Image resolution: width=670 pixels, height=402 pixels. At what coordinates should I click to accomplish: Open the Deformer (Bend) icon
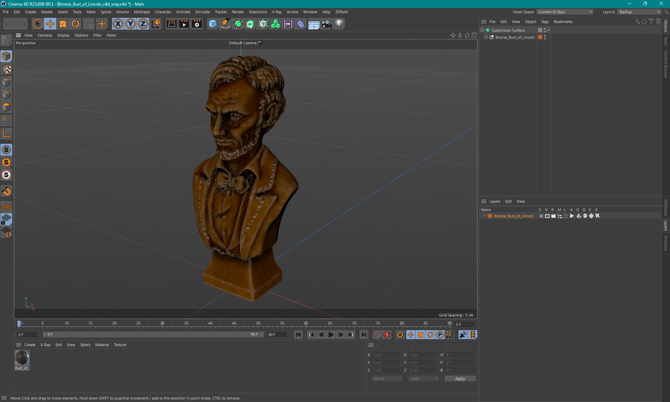point(301,24)
